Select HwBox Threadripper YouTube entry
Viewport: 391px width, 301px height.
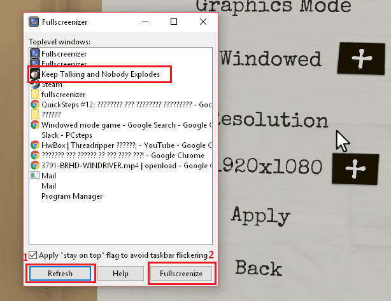pos(121,145)
